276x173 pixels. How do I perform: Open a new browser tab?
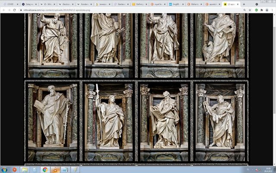[x=244, y=4]
